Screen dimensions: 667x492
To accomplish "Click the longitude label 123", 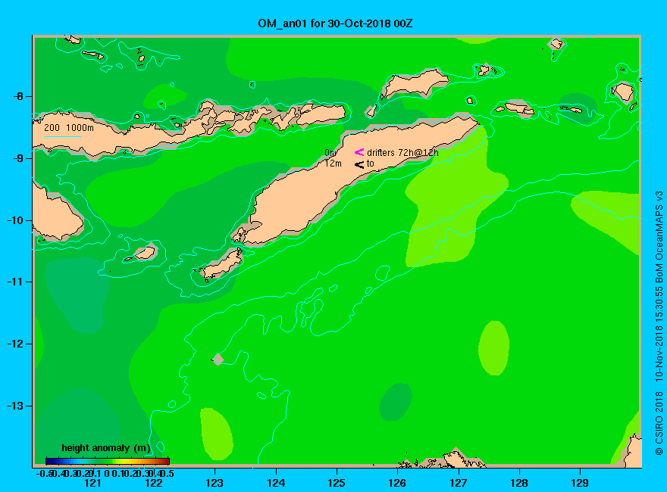I will [215, 483].
